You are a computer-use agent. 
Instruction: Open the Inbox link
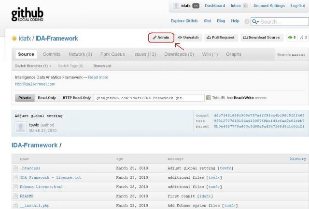(236, 6)
